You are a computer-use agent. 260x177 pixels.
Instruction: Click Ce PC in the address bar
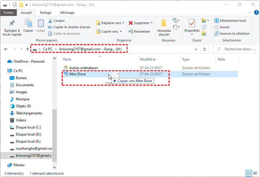pos(48,49)
